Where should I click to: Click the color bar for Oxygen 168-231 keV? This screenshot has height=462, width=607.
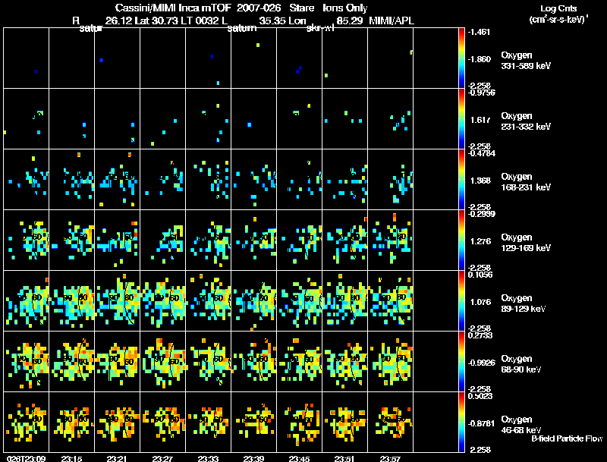[461, 180]
